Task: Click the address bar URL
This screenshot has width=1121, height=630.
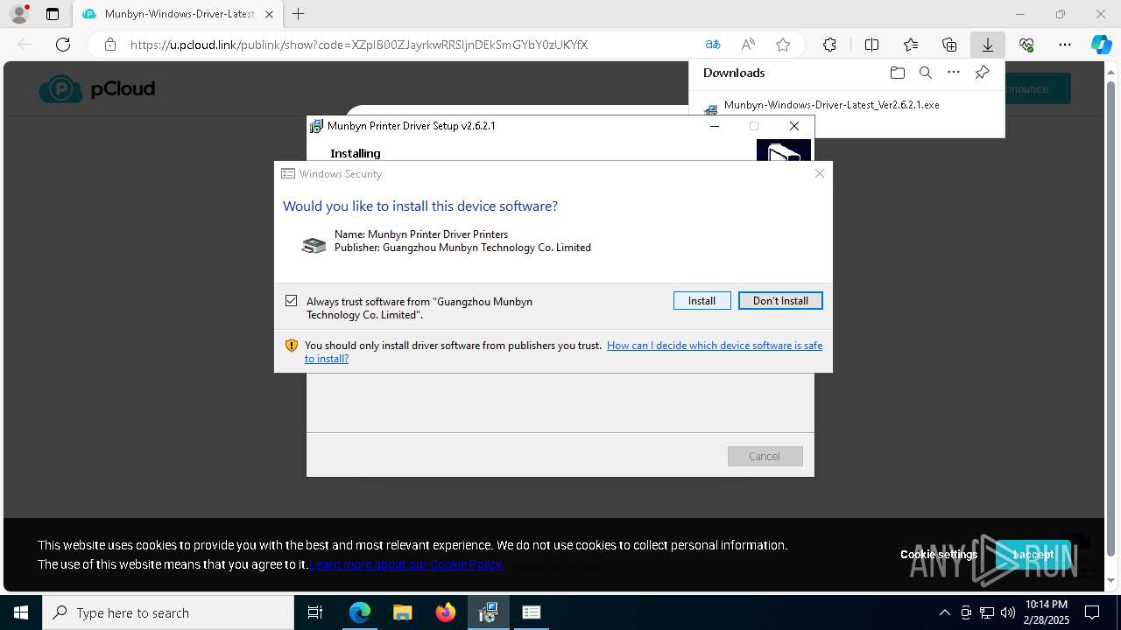Action: [x=359, y=45]
